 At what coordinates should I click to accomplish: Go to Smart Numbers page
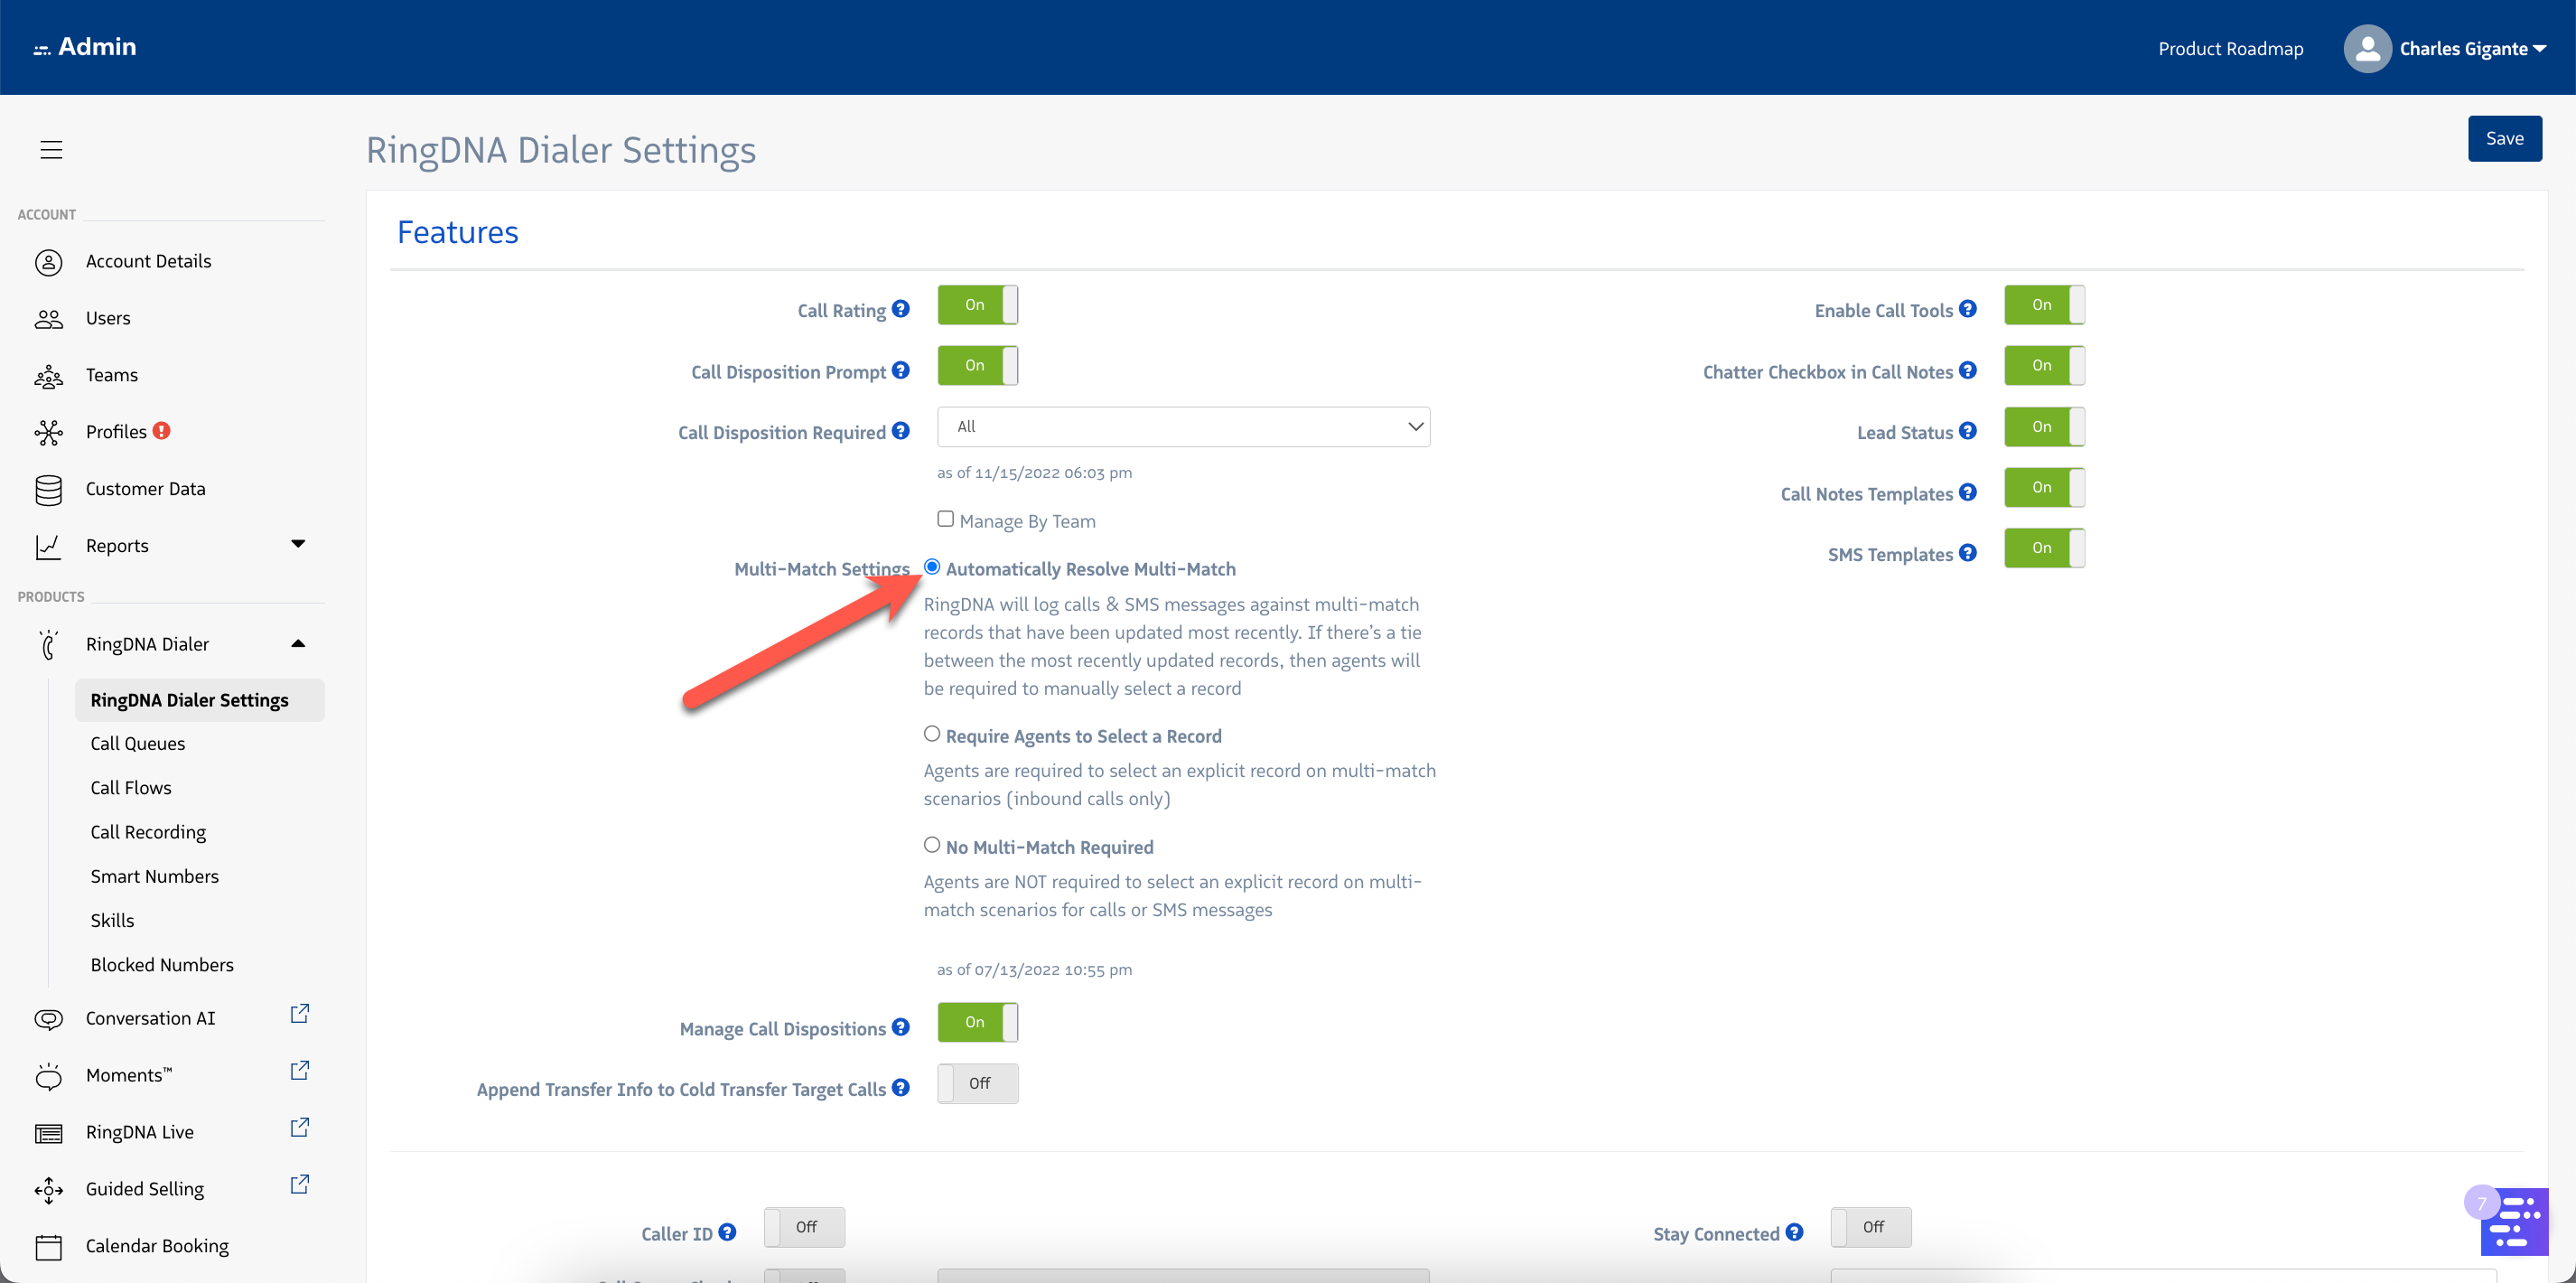tap(154, 876)
